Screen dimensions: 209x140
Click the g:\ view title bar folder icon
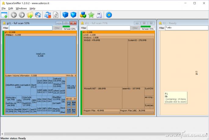click(x=4, y=23)
